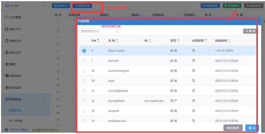Image resolution: width=265 pixels, height=134 pixels.
Task: Expand the 性能监控 submenu chevron
Action: pos(44,88)
